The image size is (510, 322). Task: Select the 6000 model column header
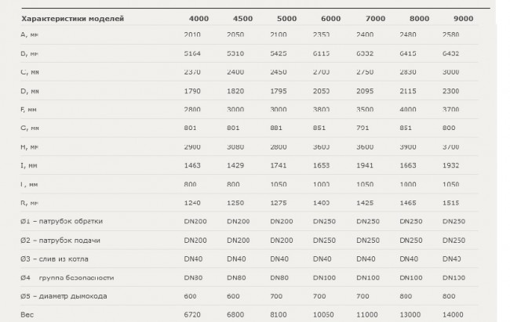[x=331, y=19]
